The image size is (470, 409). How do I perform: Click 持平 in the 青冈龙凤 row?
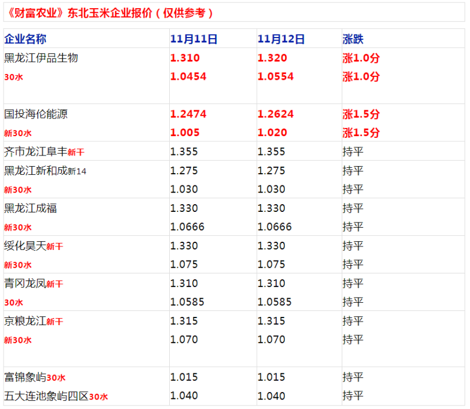click(x=353, y=283)
